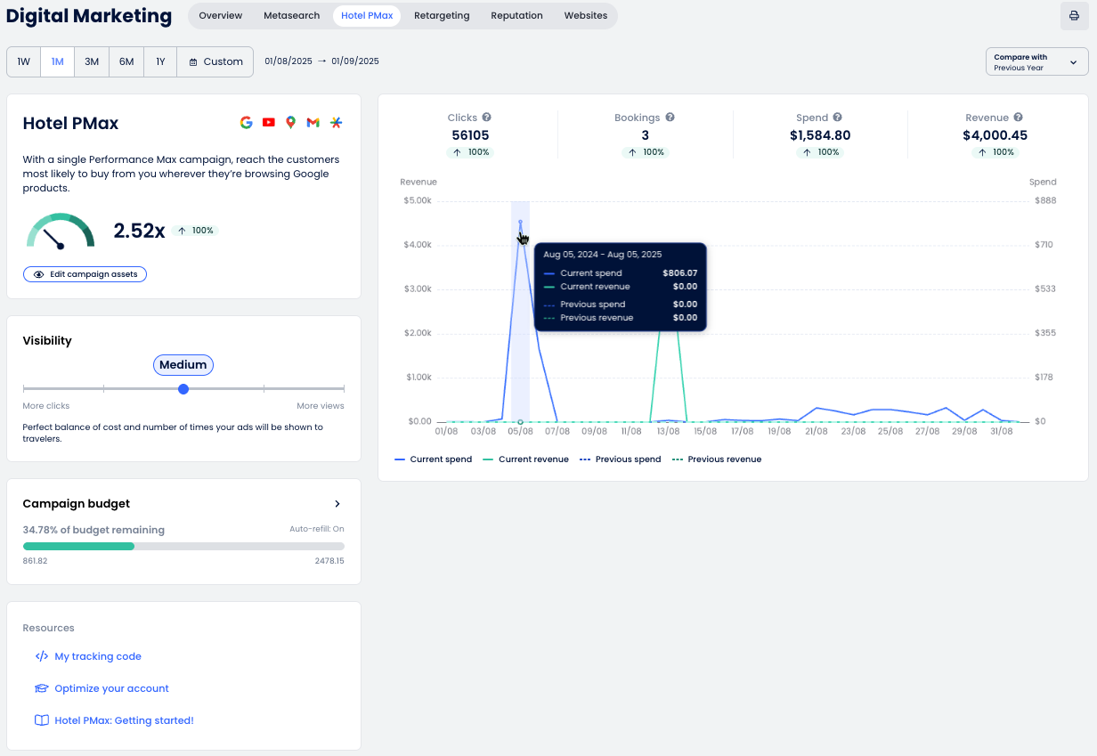Hide Previous spend series in legend
Screen dimensions: 1097x756
click(620, 459)
